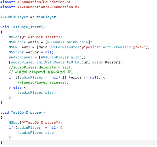Screen dimensions: 157x147
Task: Click the NSBundle mainBundle line
Action: point(50,42)
